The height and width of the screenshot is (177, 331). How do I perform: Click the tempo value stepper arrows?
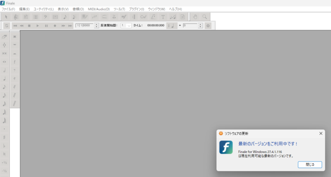click(x=200, y=26)
